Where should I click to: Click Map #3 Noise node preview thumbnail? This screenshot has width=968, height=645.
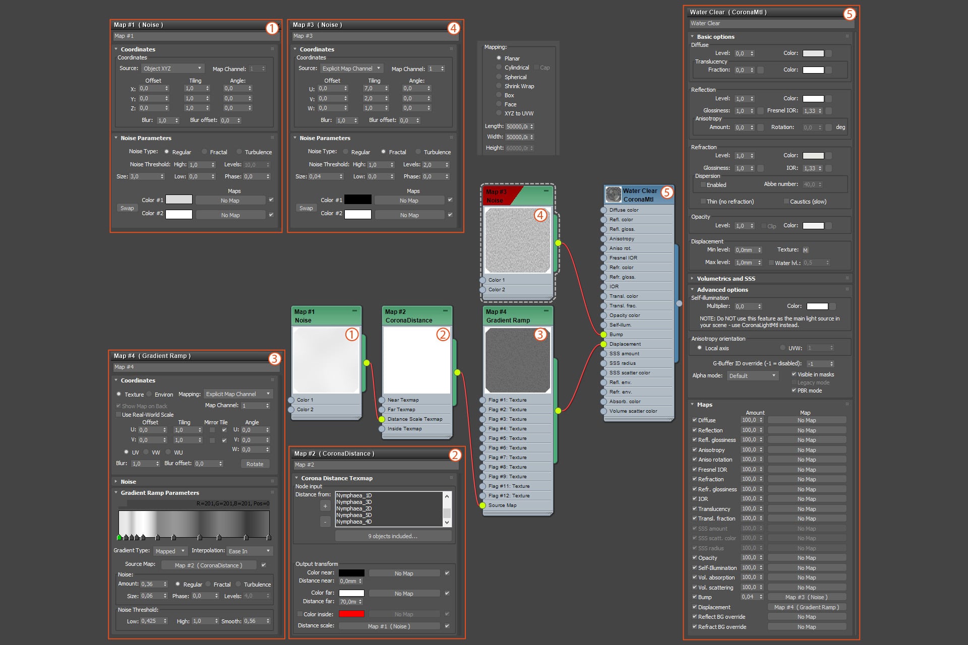point(518,240)
